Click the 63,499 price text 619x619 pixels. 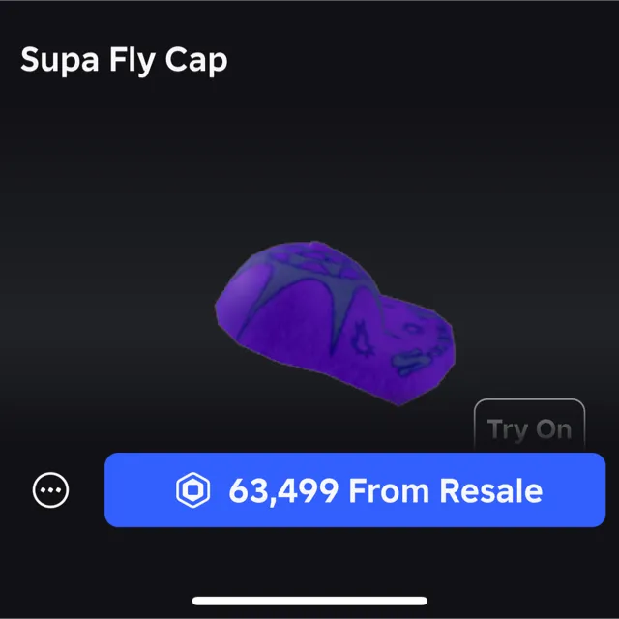[x=283, y=490]
